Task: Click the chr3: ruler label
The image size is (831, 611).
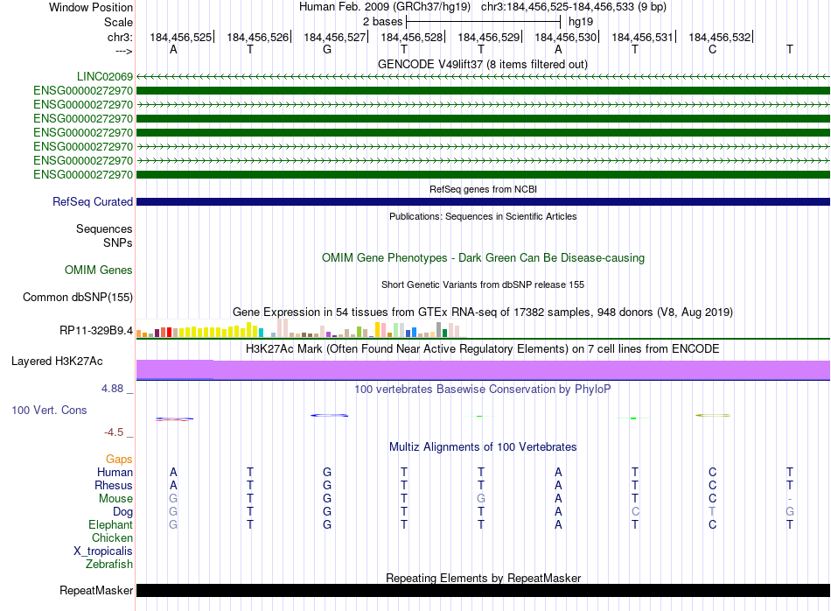Action: tap(120, 37)
